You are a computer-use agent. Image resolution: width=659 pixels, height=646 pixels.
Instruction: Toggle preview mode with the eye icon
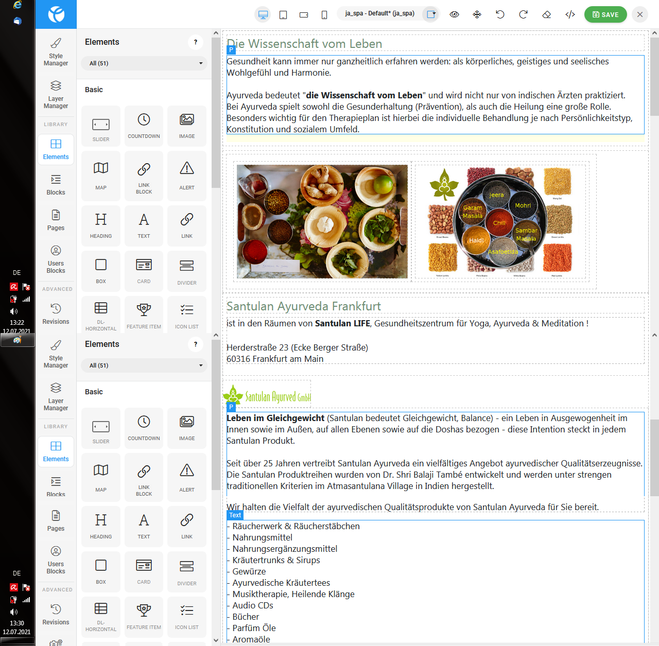[x=454, y=14]
